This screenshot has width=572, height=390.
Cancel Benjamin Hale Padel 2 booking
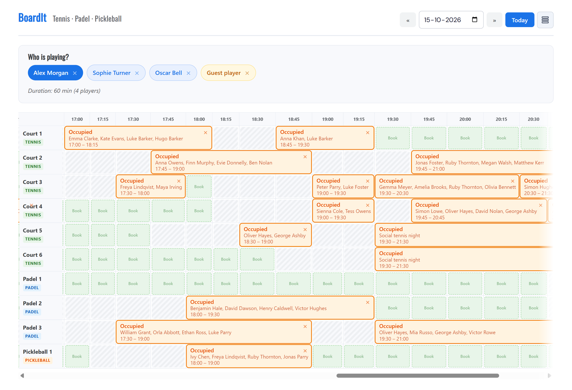[x=368, y=302]
